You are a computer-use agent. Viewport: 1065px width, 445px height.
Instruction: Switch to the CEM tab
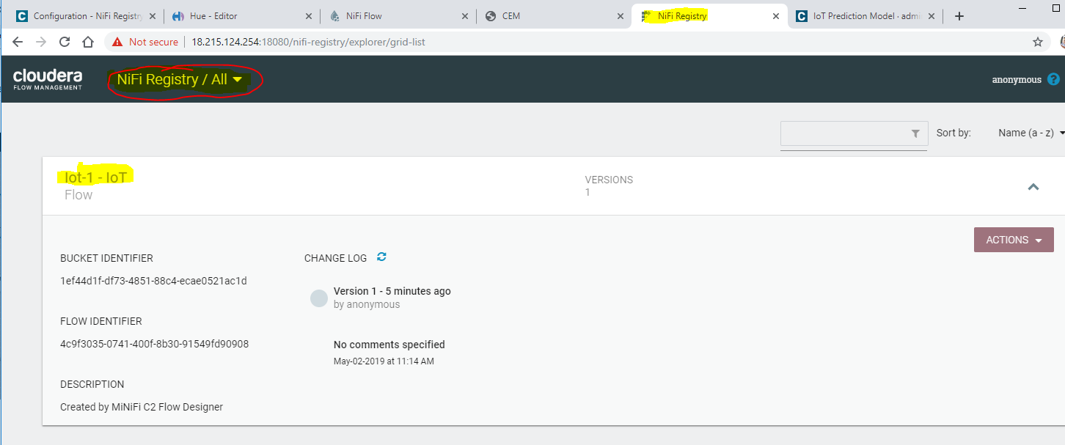(554, 16)
